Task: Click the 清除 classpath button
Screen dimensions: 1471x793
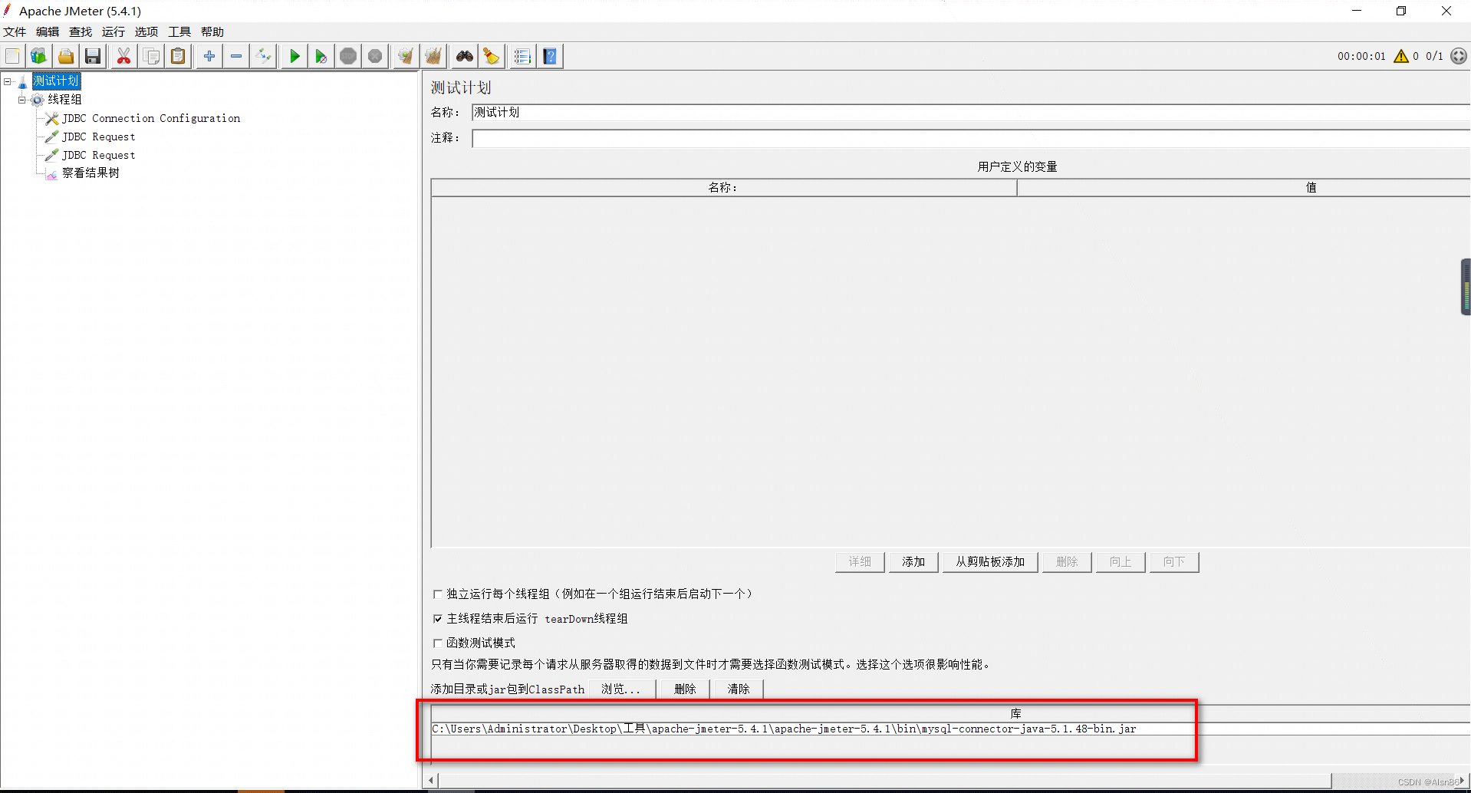Action: pyautogui.click(x=739, y=689)
